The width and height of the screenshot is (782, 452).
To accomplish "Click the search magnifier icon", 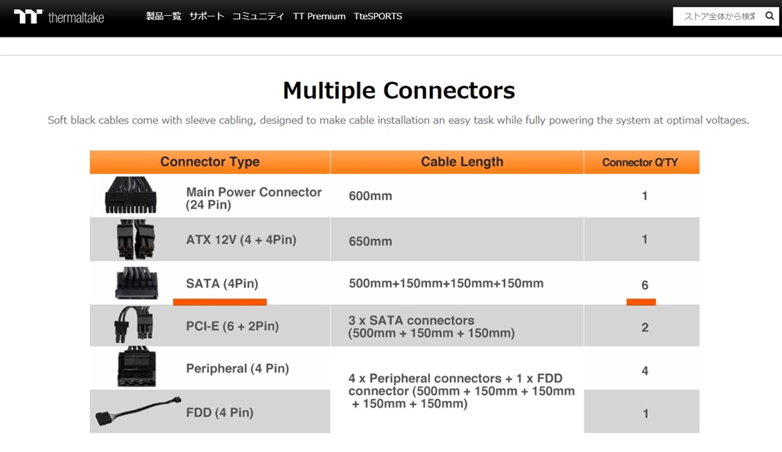I will [770, 16].
